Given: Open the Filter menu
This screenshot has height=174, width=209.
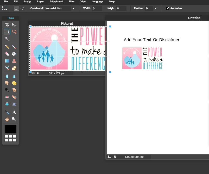Looking at the screenshot, I should point(71,2).
